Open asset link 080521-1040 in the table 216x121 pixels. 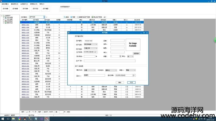click(25, 27)
